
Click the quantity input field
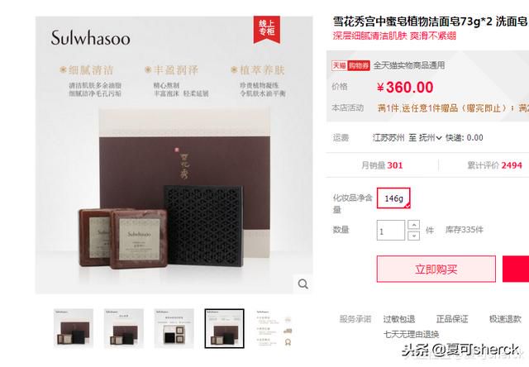pos(391,231)
